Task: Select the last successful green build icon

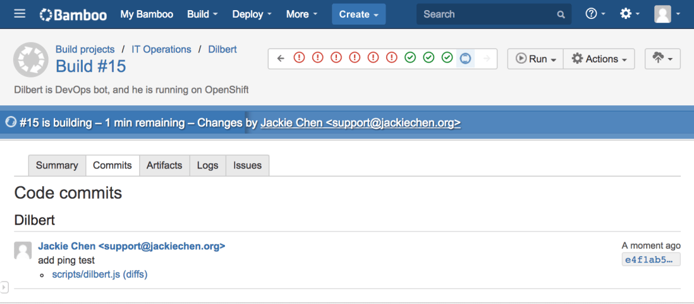Action: 447,59
